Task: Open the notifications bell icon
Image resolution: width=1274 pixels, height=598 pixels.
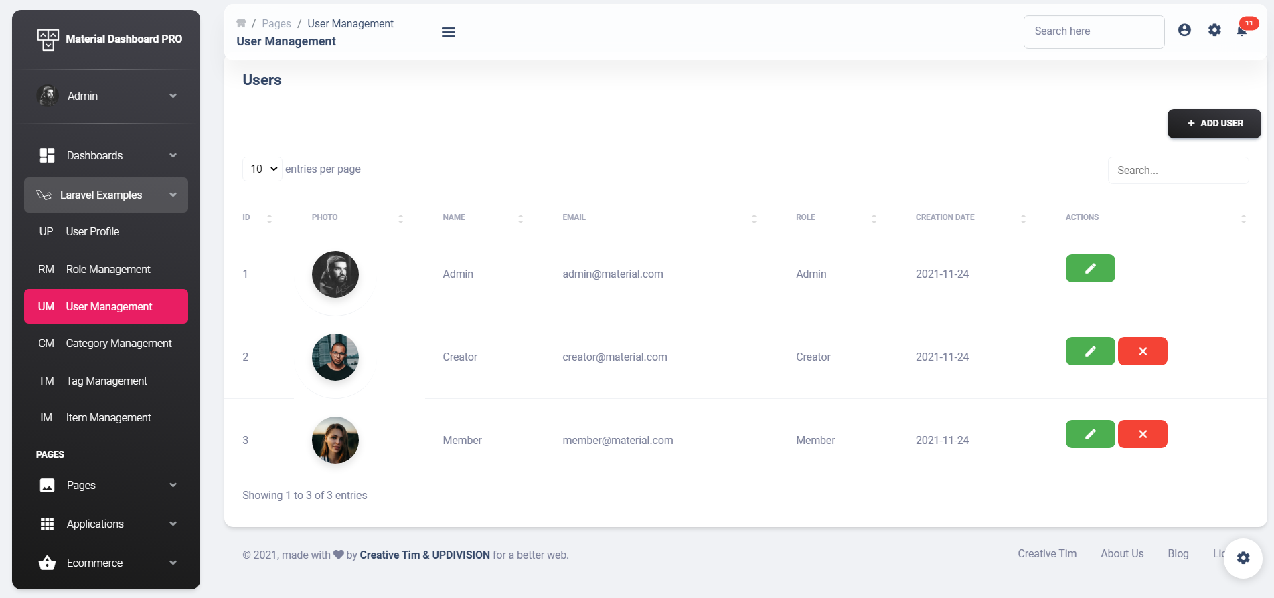Action: (1242, 31)
